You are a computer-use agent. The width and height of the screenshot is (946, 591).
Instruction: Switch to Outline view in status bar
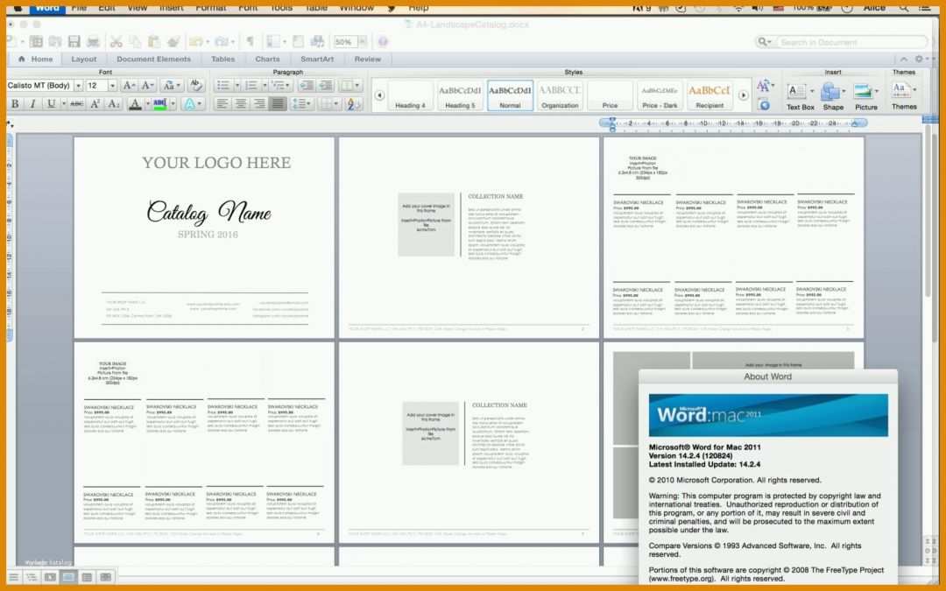tap(32, 577)
